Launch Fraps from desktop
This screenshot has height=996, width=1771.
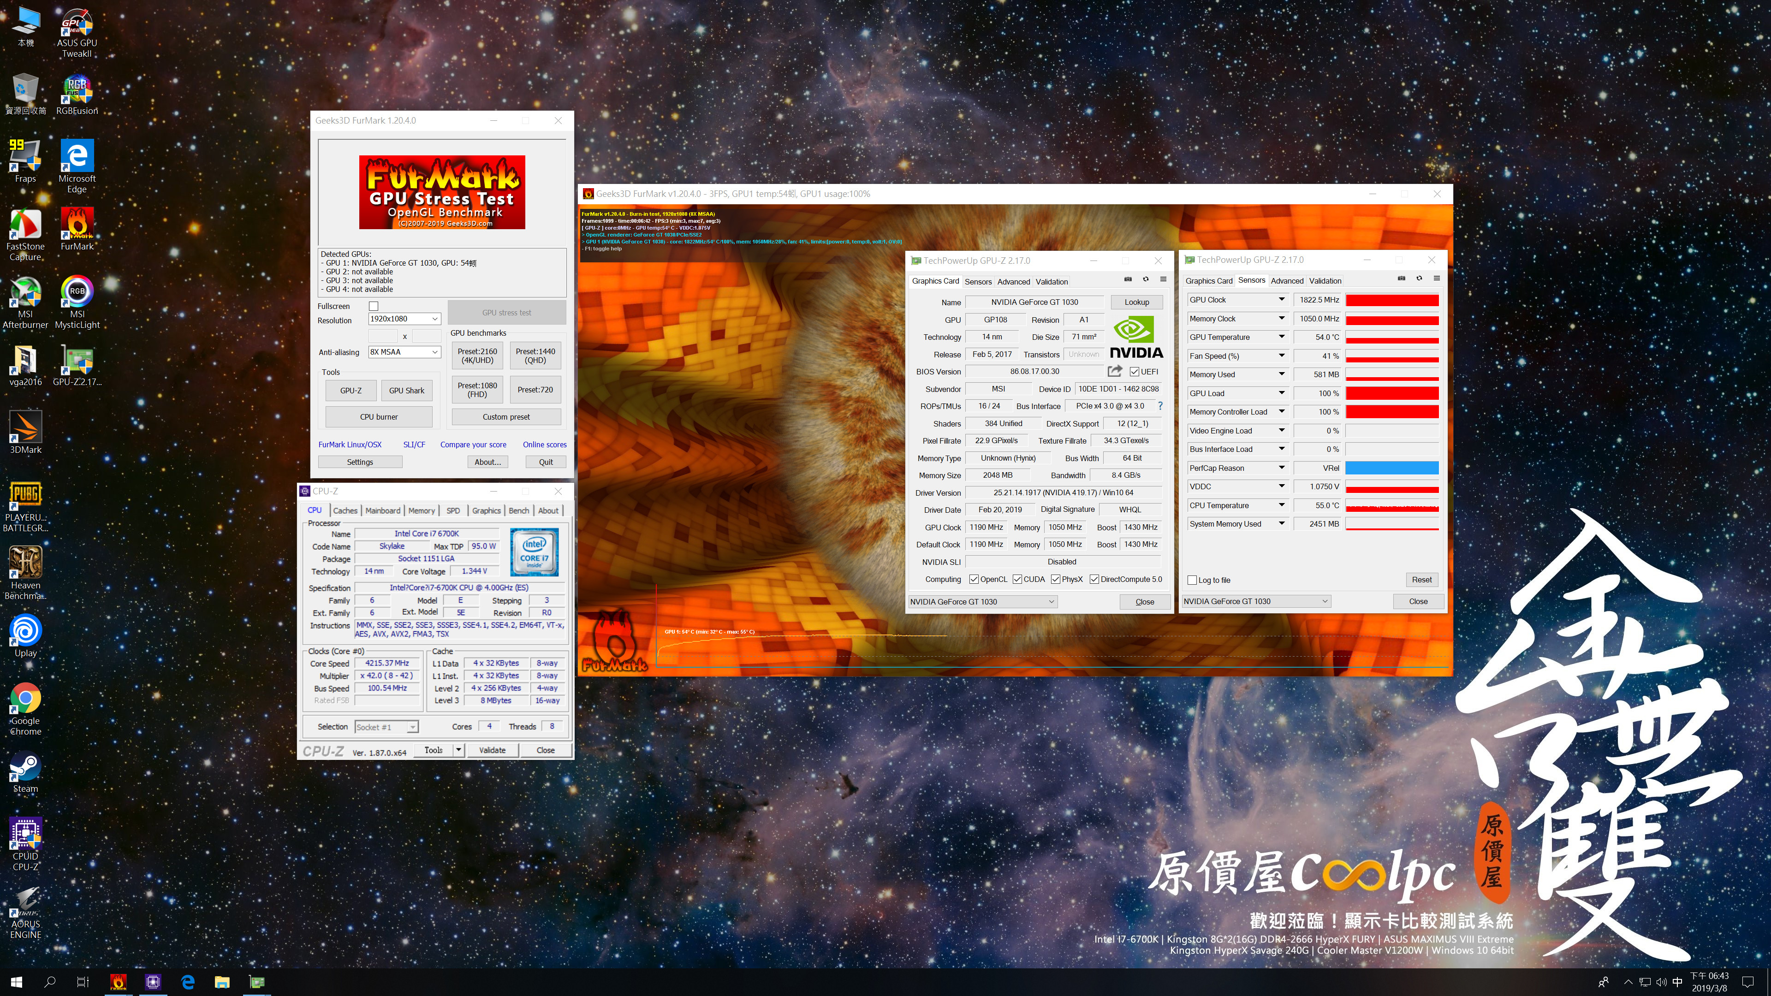coord(25,161)
